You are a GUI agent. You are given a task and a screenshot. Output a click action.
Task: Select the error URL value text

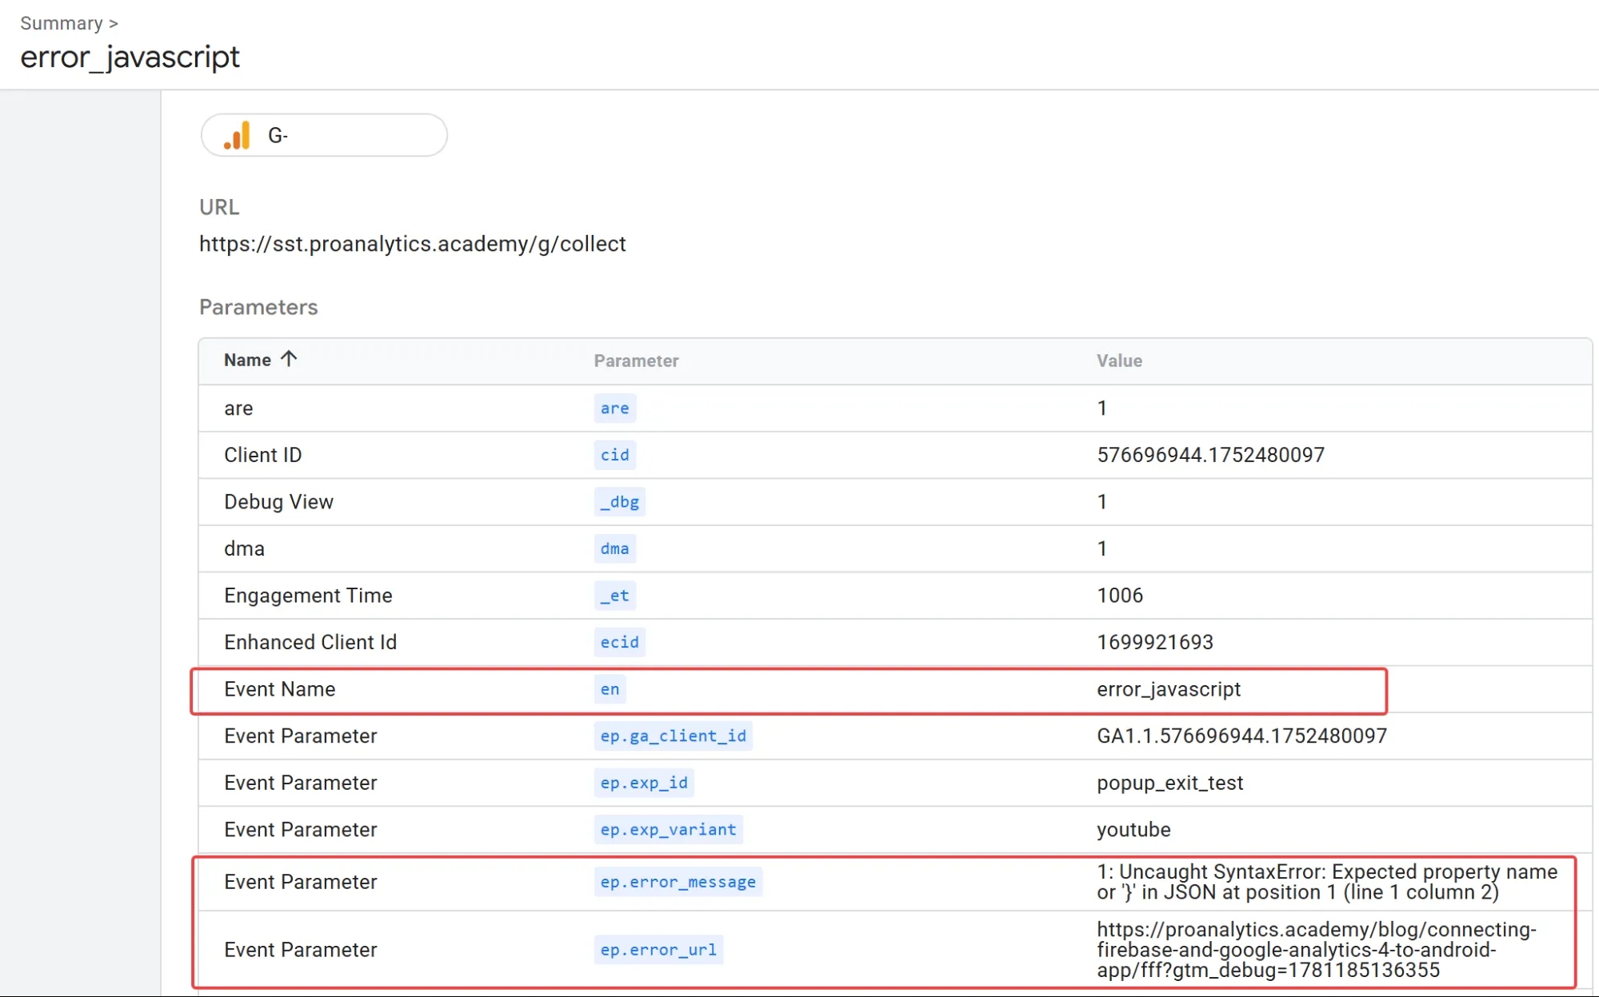tap(1316, 950)
